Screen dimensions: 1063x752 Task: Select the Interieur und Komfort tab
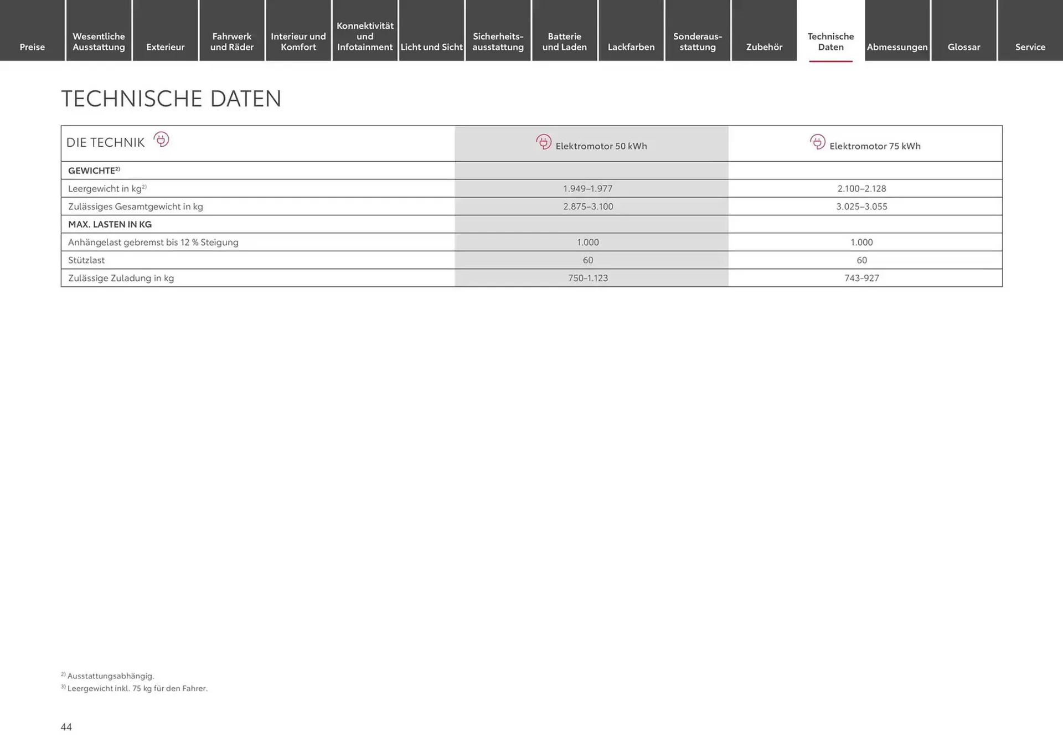pyautogui.click(x=298, y=42)
